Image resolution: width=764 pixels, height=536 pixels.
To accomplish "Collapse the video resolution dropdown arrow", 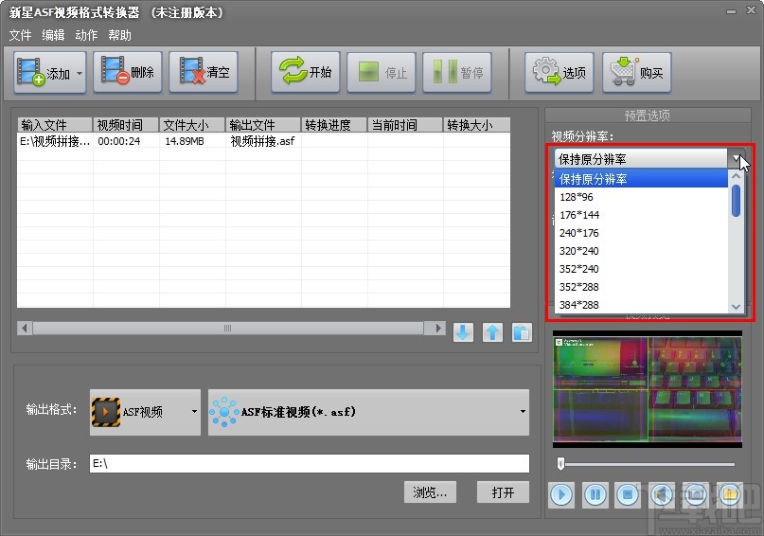I will click(x=736, y=158).
